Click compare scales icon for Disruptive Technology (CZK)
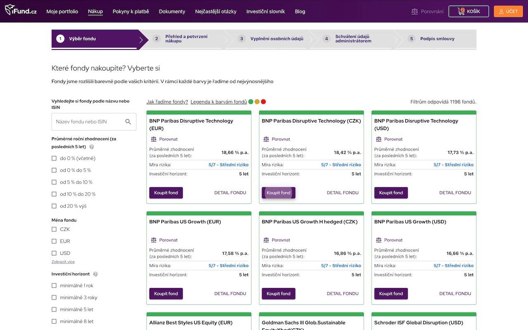528x330 pixels. pyautogui.click(x=266, y=139)
